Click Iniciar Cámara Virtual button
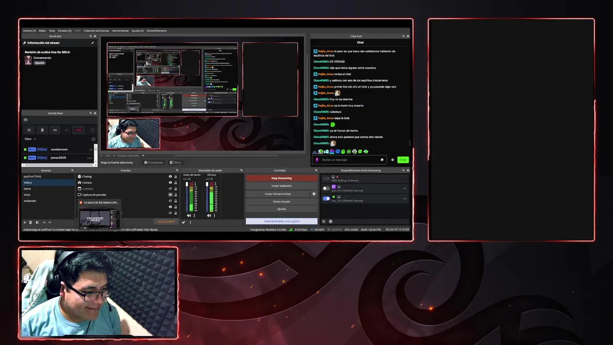Screen dimensions: 613x345 click(278, 194)
